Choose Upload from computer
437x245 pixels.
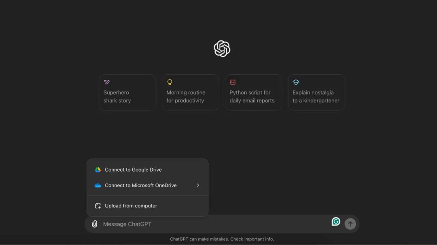click(x=147, y=206)
